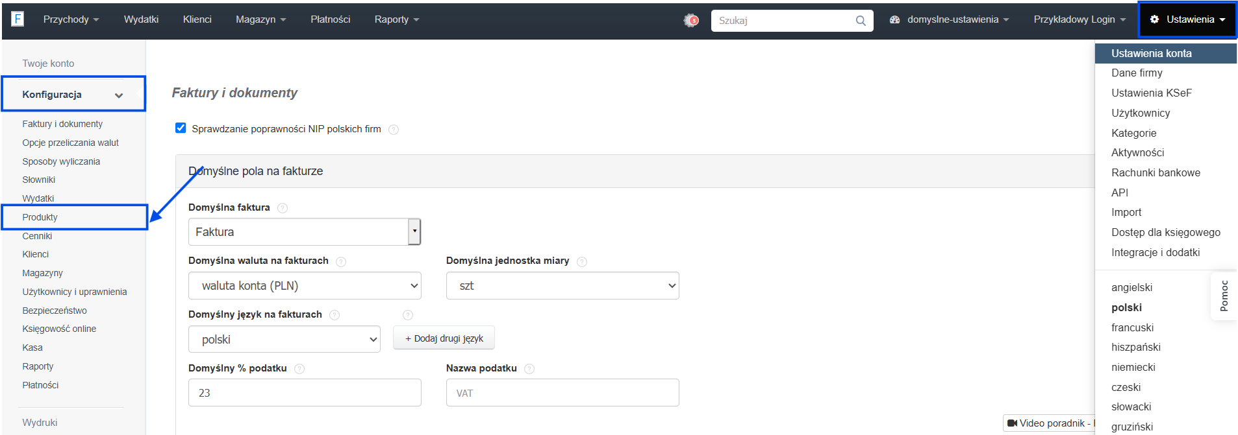Open the Video poradnik button

pyautogui.click(x=1049, y=423)
